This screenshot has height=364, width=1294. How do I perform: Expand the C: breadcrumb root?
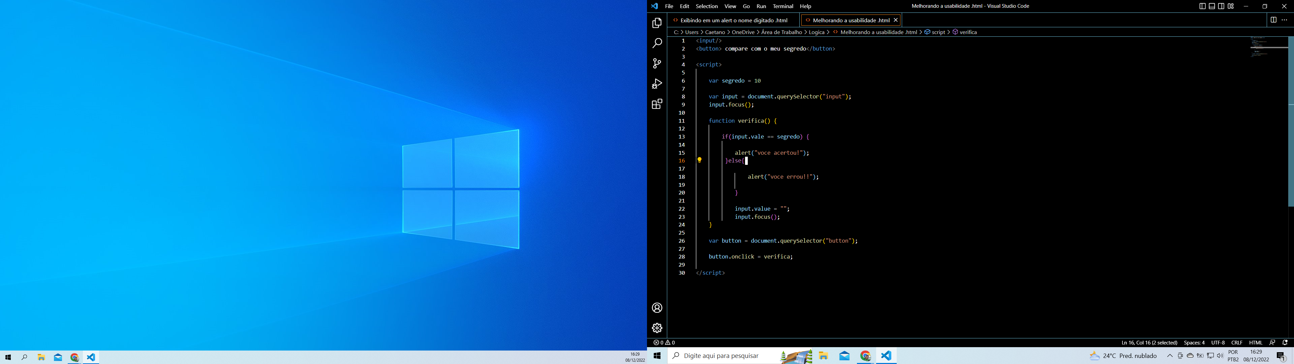(x=676, y=32)
